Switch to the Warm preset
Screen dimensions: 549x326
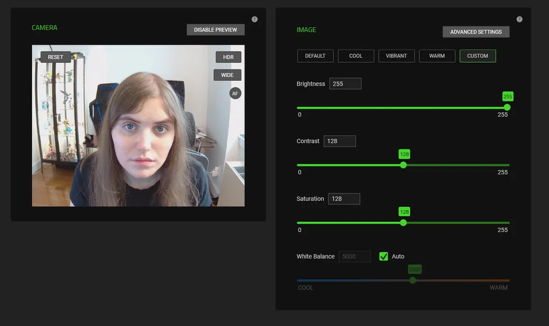point(437,56)
